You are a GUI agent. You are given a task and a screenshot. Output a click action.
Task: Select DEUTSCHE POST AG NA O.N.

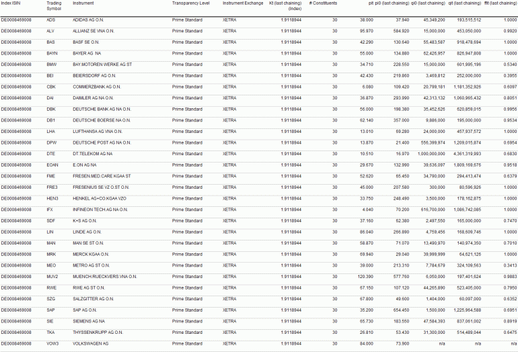[x=102, y=143]
